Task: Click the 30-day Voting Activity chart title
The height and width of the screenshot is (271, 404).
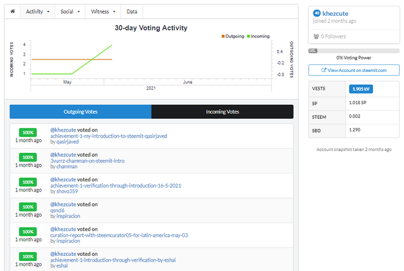Action: [151, 28]
